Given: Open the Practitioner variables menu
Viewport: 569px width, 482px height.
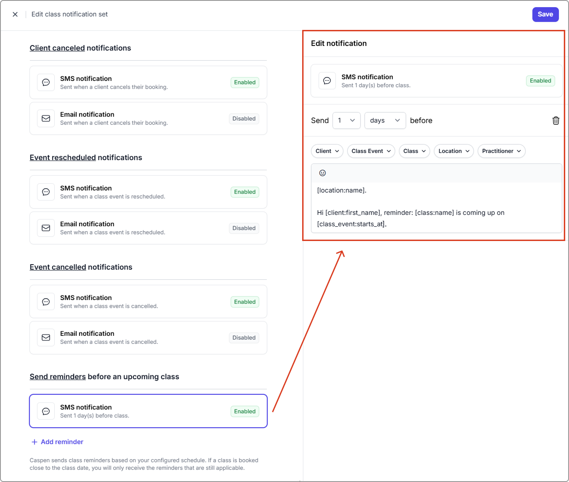Looking at the screenshot, I should pos(501,151).
